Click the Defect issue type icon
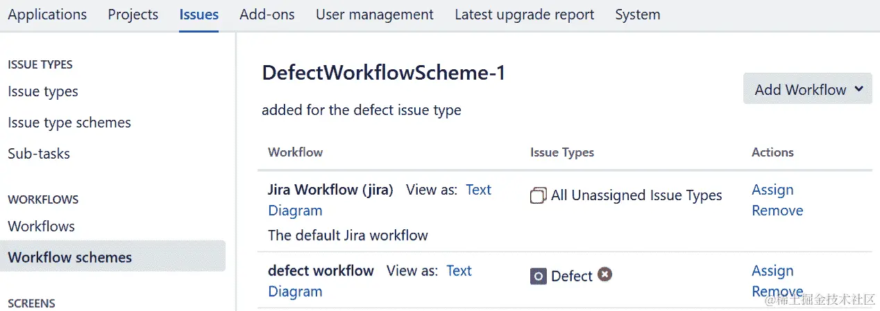The image size is (880, 311). [x=539, y=276]
